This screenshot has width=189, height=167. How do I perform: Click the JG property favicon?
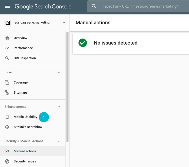[x=8, y=23]
